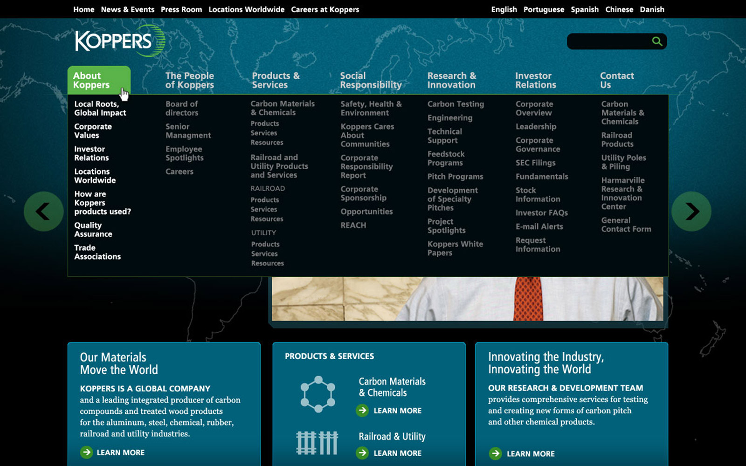The image size is (746, 466).
Task: Open Board of directors link
Action: pos(182,108)
